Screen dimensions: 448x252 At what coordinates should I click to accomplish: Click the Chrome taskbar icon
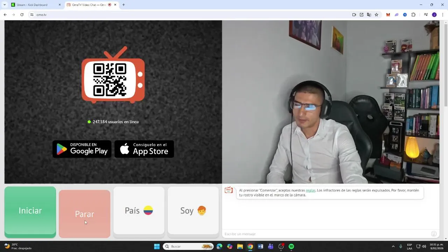(x=250, y=246)
